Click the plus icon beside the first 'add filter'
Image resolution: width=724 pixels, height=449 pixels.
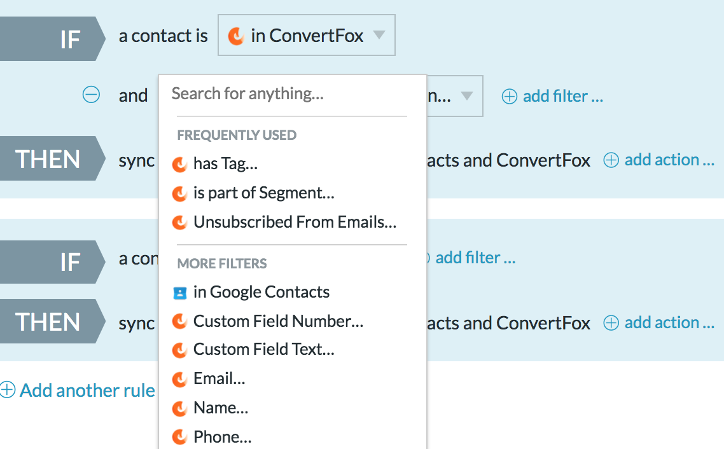coord(510,97)
